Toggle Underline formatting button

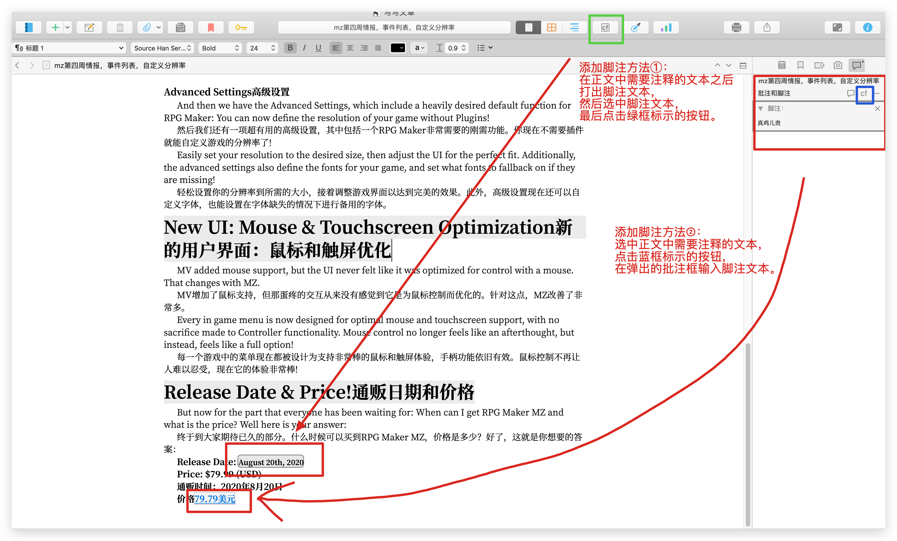coord(318,48)
